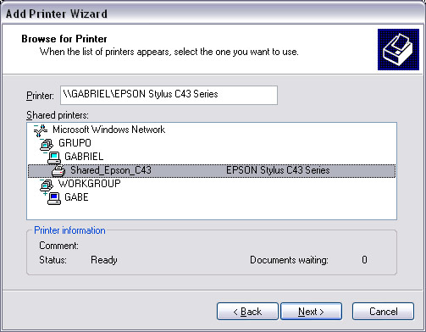Screen dimensions: 426x332
Task: Click the Comment label
Action: 58,246
